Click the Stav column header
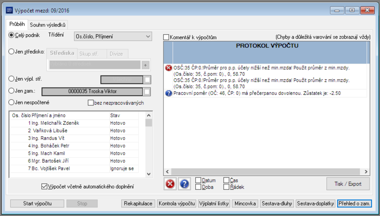The width and height of the screenshot is (380, 216). 124,115
